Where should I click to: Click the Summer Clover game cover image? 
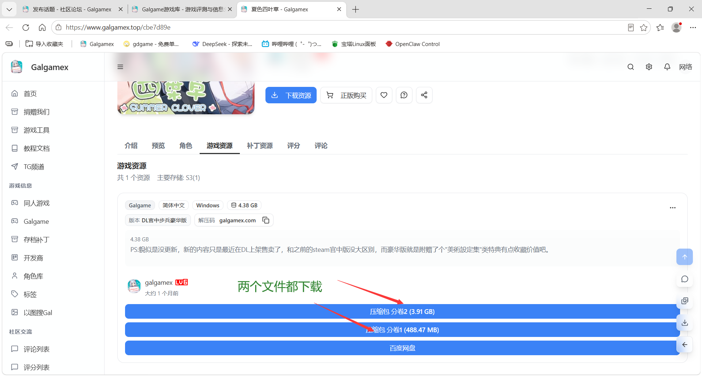click(x=186, y=98)
